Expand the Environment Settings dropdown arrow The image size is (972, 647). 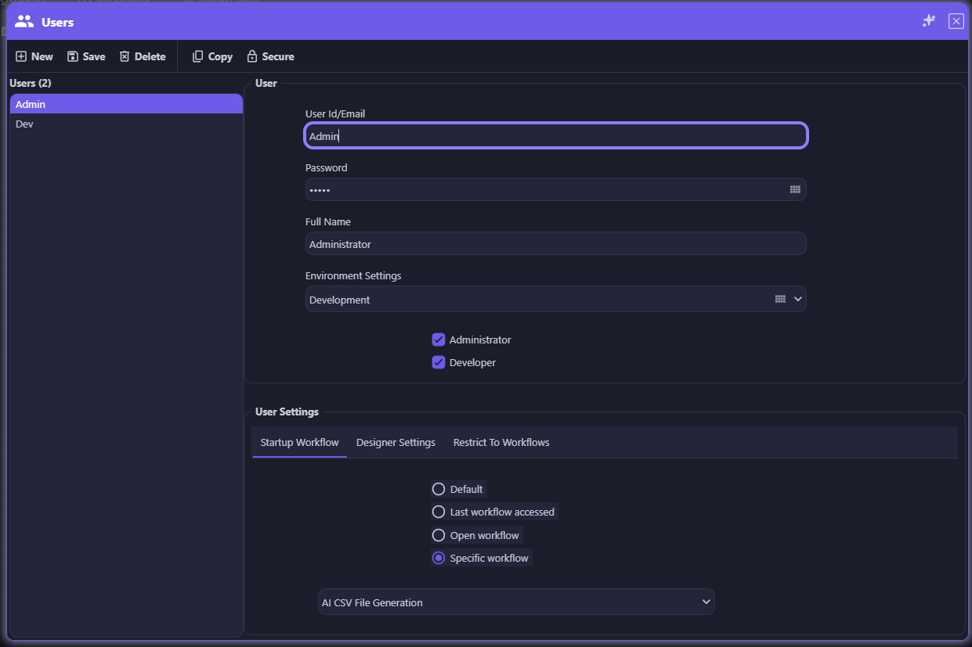point(798,299)
